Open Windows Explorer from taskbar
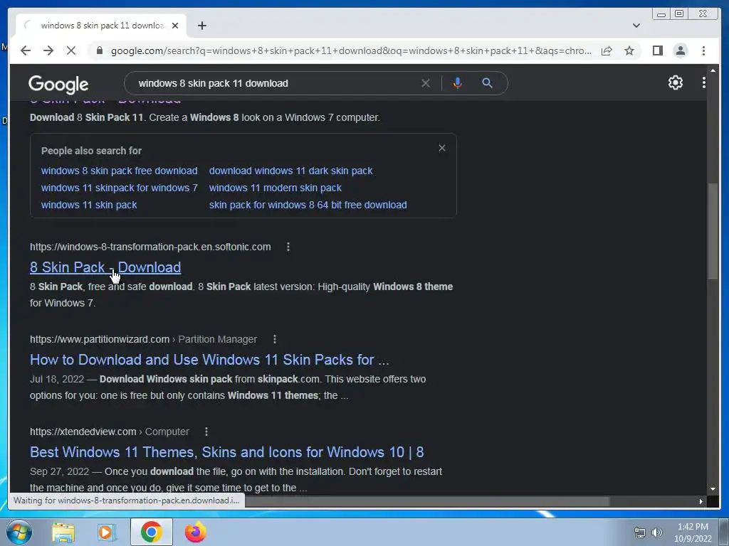This screenshot has width=729, height=546. (x=63, y=532)
